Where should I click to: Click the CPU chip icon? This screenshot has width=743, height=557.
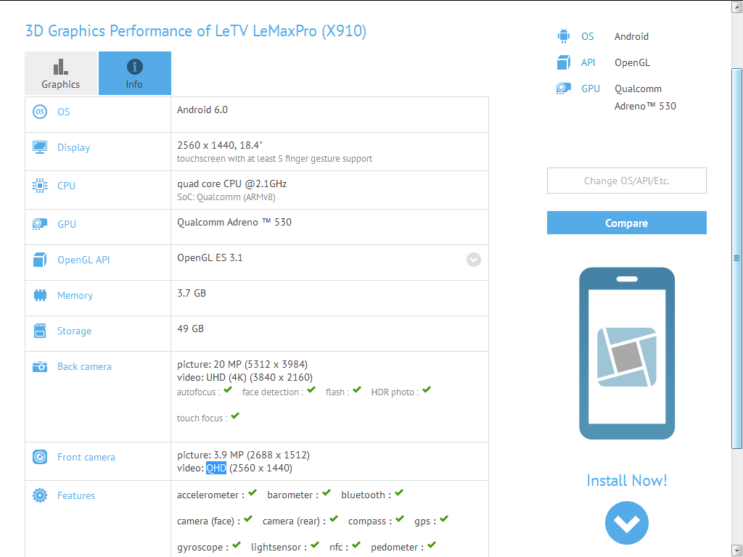click(40, 186)
